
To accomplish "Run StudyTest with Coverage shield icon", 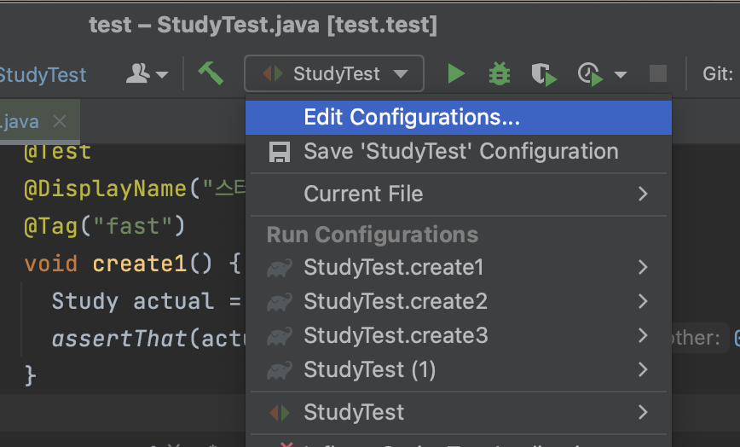I will [x=543, y=74].
